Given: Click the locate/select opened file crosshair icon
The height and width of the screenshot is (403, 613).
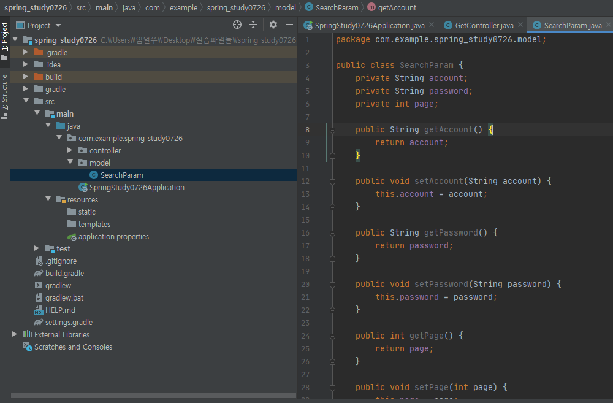Looking at the screenshot, I should click(237, 25).
